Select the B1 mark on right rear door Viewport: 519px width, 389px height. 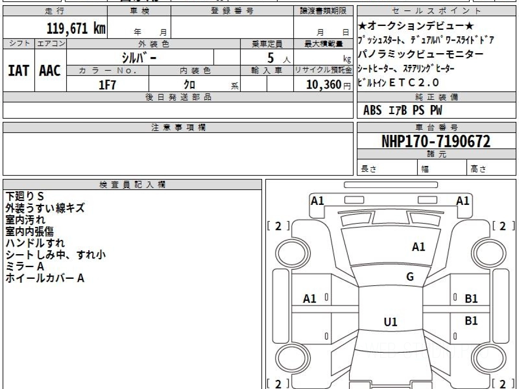click(x=471, y=321)
